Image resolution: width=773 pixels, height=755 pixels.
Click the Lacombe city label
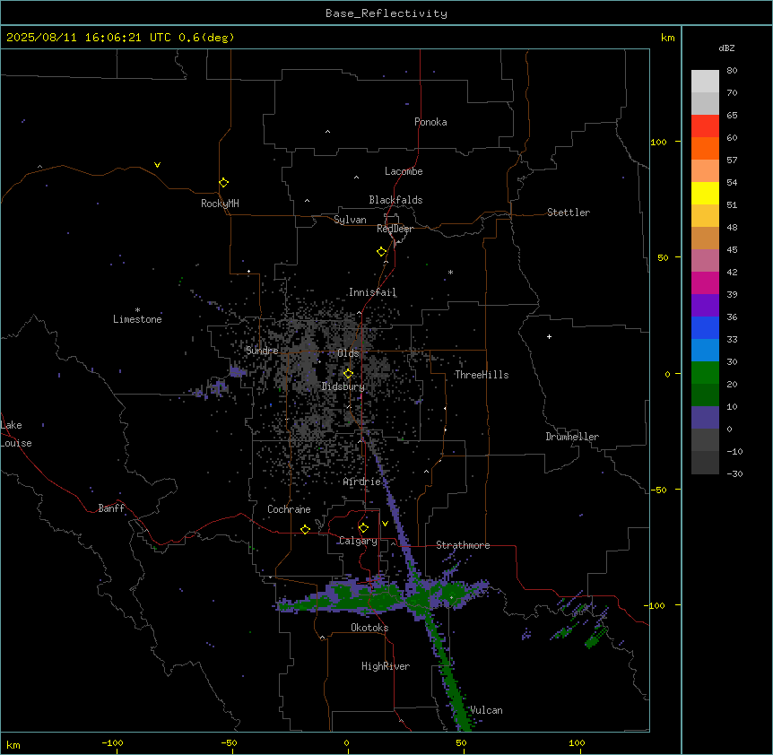404,171
